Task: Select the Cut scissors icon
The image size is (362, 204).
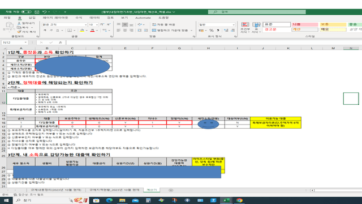Action: click(19, 23)
